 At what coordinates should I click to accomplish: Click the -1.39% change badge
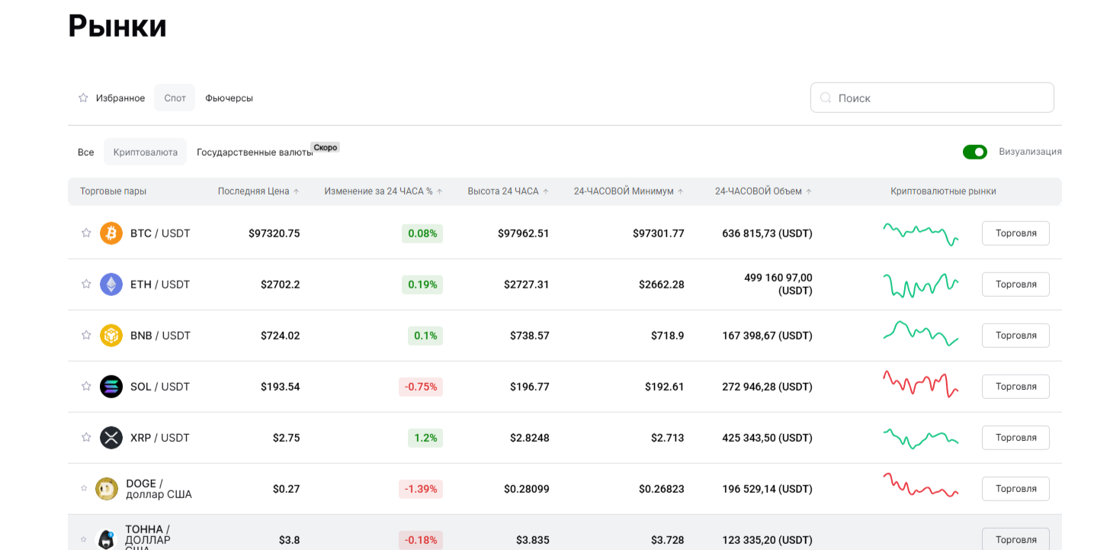point(421,488)
